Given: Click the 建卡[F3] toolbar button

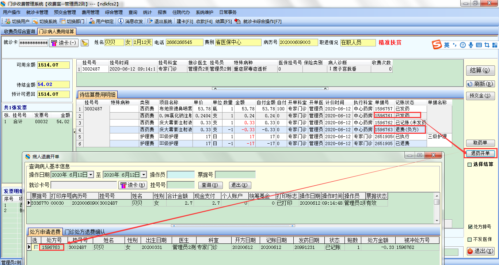Looking at the screenshot, I should 185,22.
